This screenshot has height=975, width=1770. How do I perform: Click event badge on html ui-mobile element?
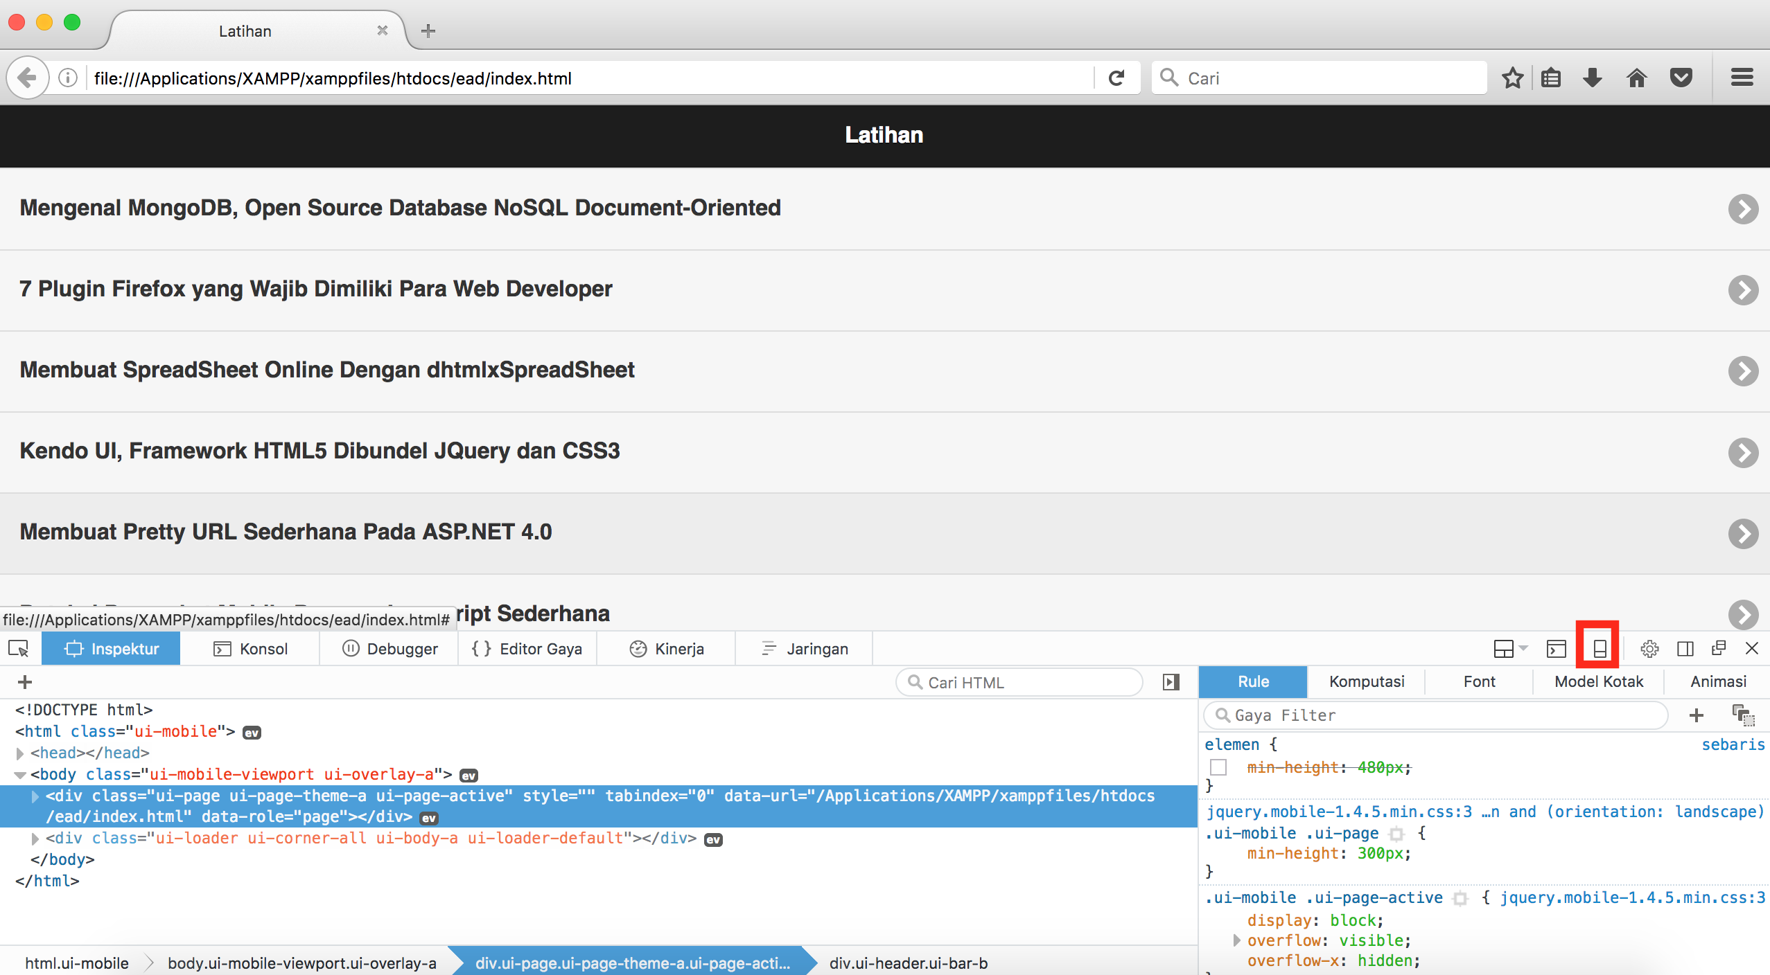(252, 733)
